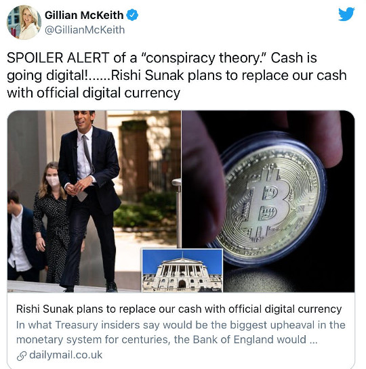The width and height of the screenshot is (366, 369).
Task: Click Rishi Sunak's face in photo
Action: tap(83, 121)
